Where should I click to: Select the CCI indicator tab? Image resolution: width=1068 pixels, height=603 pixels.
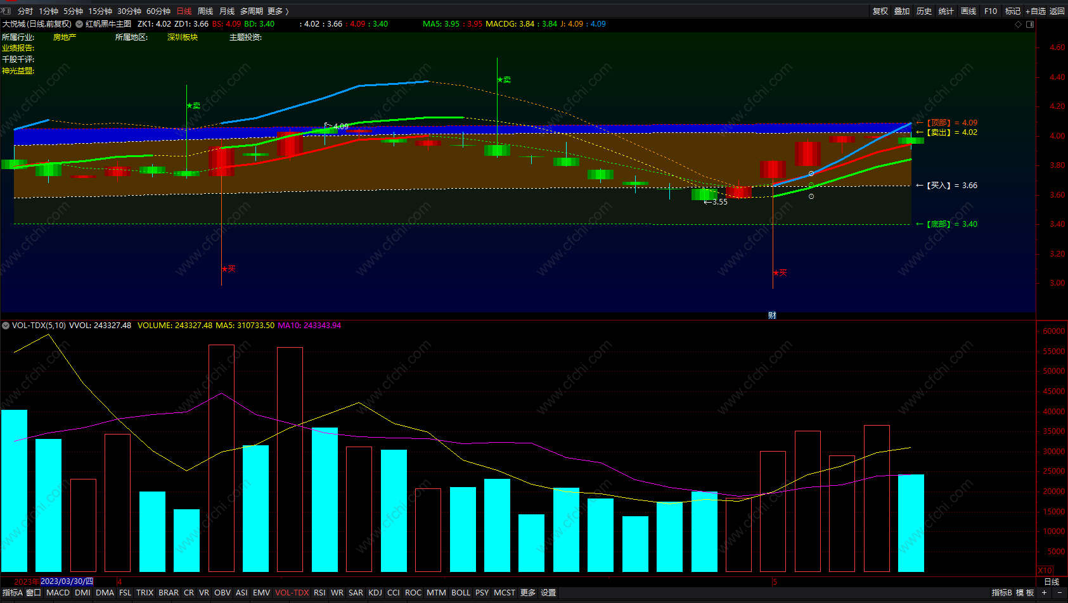(394, 593)
